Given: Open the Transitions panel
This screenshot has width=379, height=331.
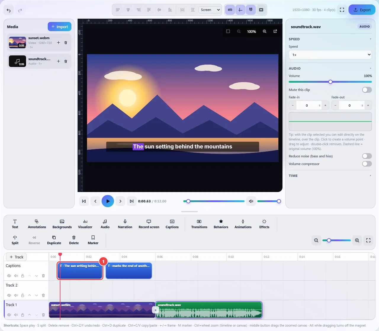Looking at the screenshot, I should click(x=199, y=224).
